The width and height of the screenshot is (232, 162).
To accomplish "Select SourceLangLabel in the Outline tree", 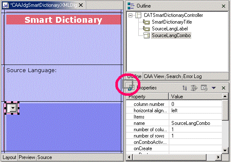I will [x=170, y=29].
